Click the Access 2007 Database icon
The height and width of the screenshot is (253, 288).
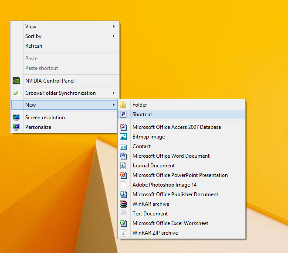tap(123, 127)
